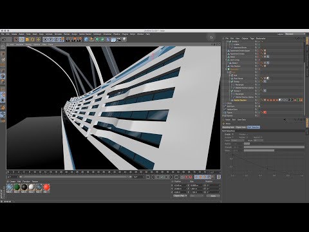The image size is (309, 232).
Task: Open the blue Deformer objects icon
Action: coord(108,39)
